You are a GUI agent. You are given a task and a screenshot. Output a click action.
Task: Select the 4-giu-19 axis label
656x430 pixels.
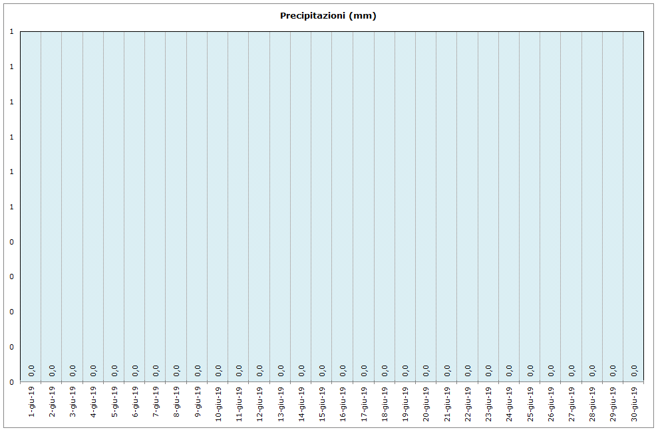pyautogui.click(x=93, y=401)
